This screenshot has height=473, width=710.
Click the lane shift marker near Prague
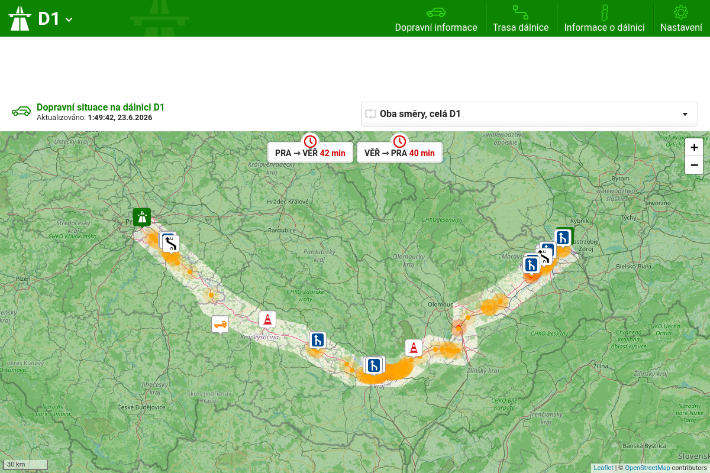[171, 243]
